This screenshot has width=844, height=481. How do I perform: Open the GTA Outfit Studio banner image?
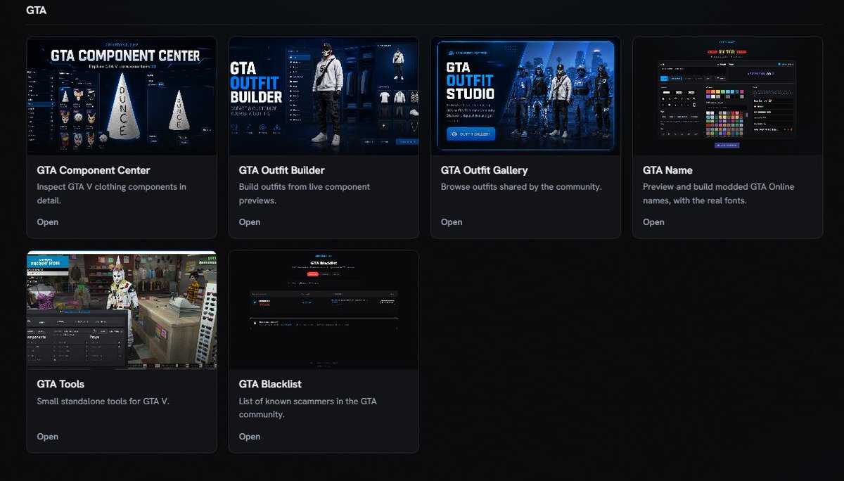tap(525, 96)
